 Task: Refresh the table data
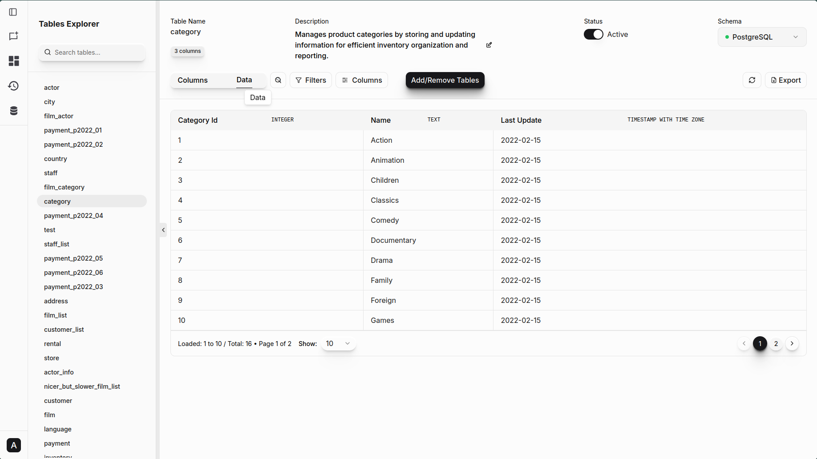752,80
